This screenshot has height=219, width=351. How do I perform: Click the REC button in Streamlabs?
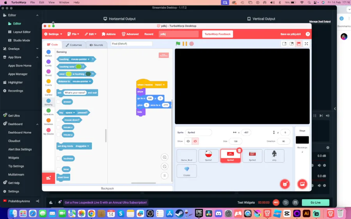pyautogui.click(x=276, y=203)
